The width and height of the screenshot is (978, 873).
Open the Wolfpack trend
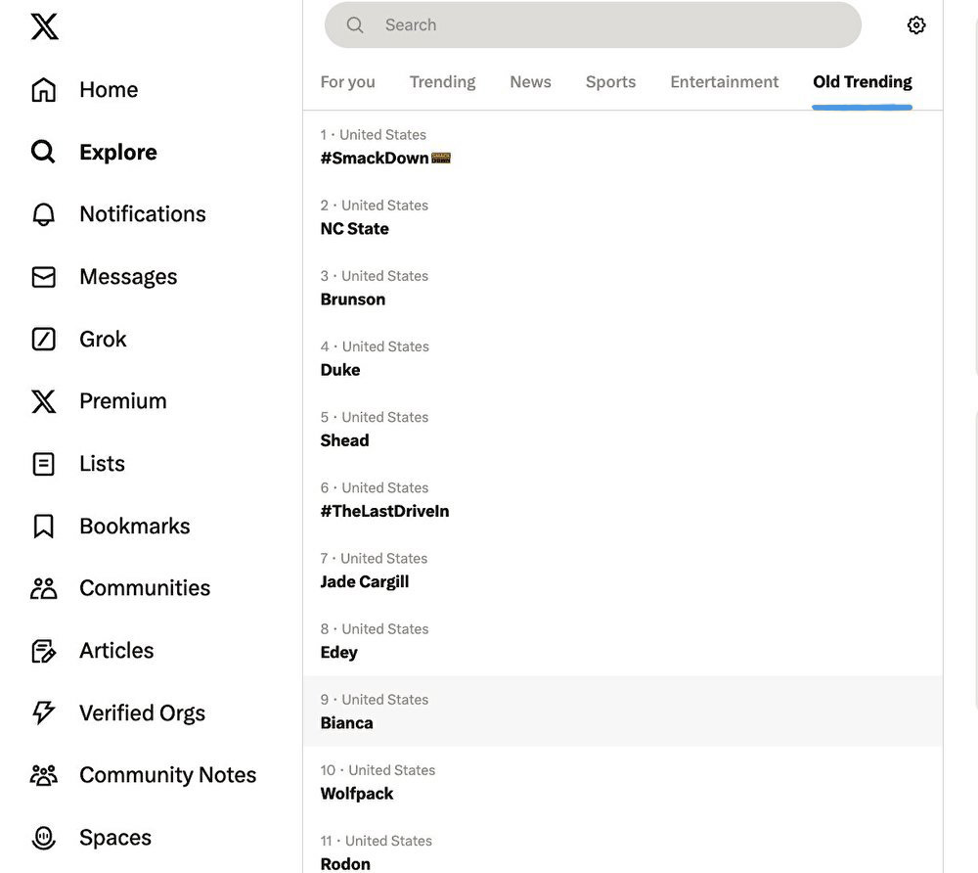622,781
